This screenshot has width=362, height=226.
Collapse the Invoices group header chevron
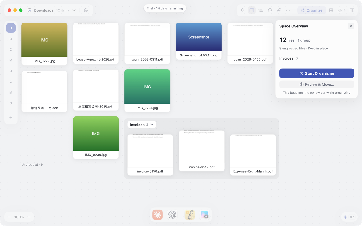click(152, 125)
